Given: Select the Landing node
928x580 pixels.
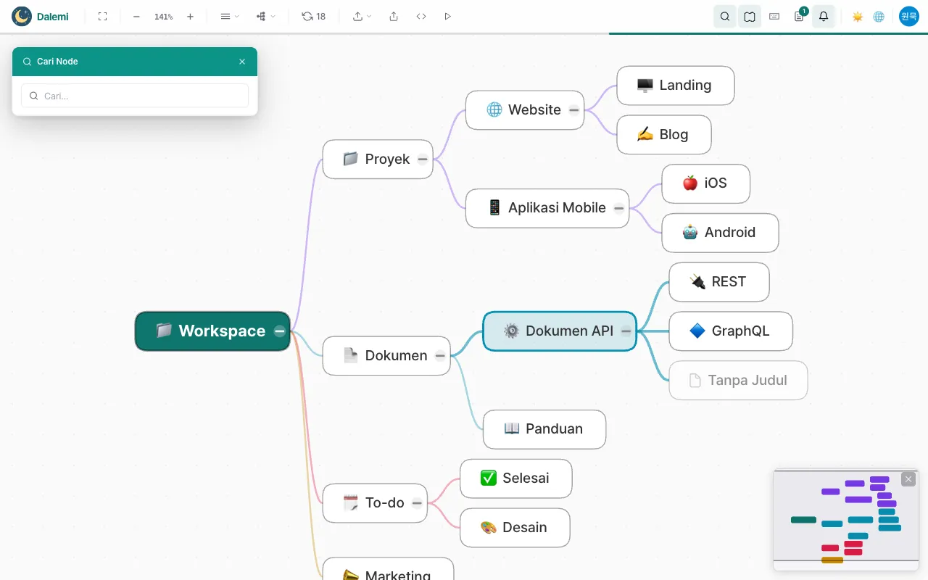Looking at the screenshot, I should (x=676, y=86).
